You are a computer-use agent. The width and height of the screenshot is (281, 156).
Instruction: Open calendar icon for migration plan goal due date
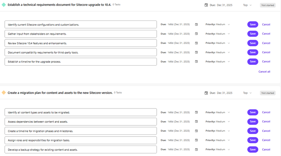[x=206, y=93]
